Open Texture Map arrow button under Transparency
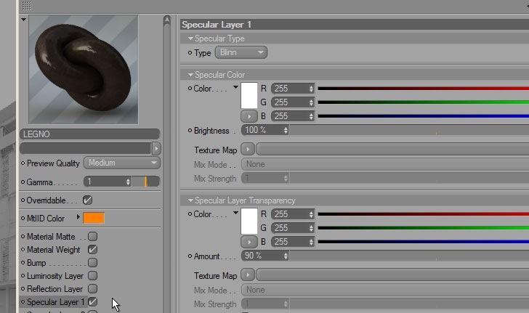 coord(248,275)
